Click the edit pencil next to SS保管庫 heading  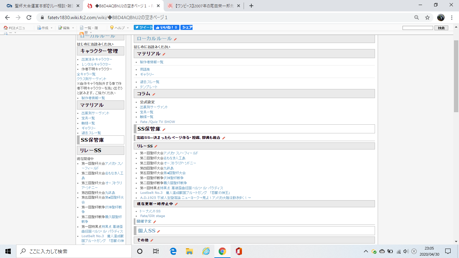(x=164, y=129)
